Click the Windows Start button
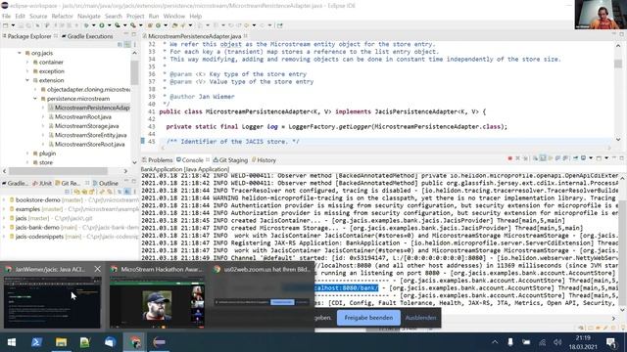 [x=12, y=342]
